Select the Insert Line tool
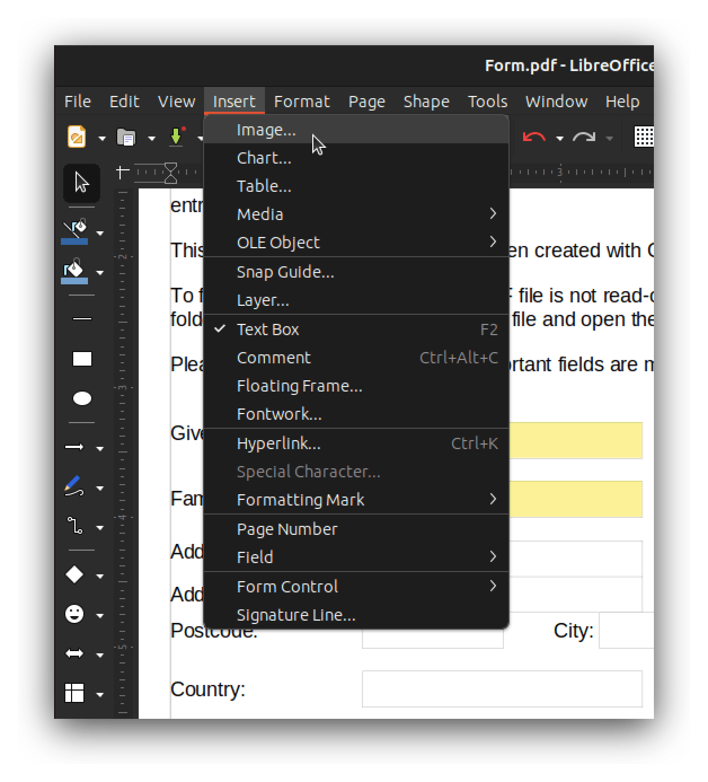This screenshot has width=708, height=782. (82, 319)
